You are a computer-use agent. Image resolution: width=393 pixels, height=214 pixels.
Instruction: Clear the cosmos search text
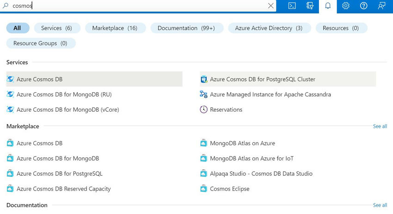point(271,6)
